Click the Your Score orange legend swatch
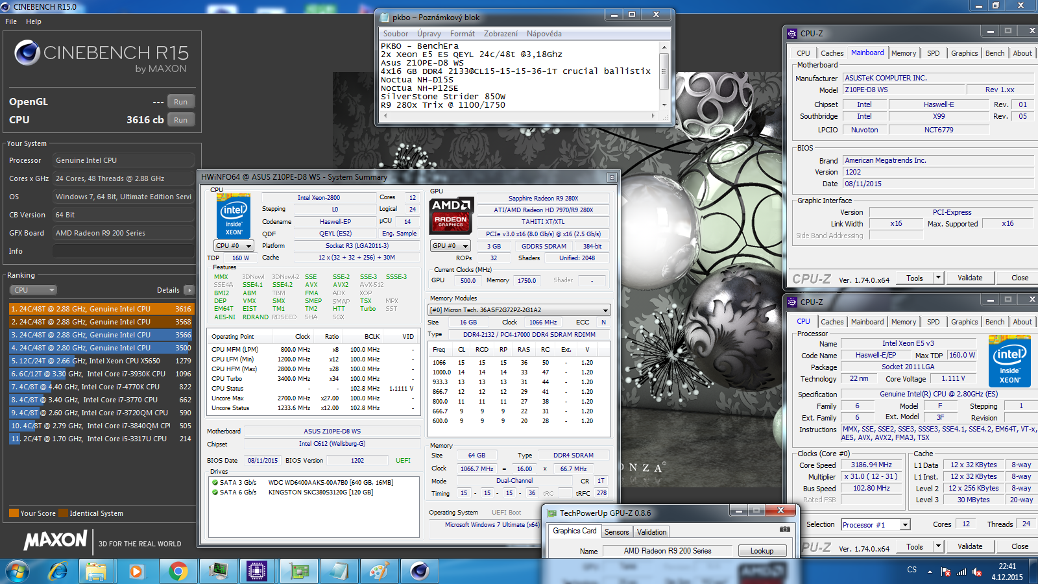The image size is (1038, 584). point(14,513)
